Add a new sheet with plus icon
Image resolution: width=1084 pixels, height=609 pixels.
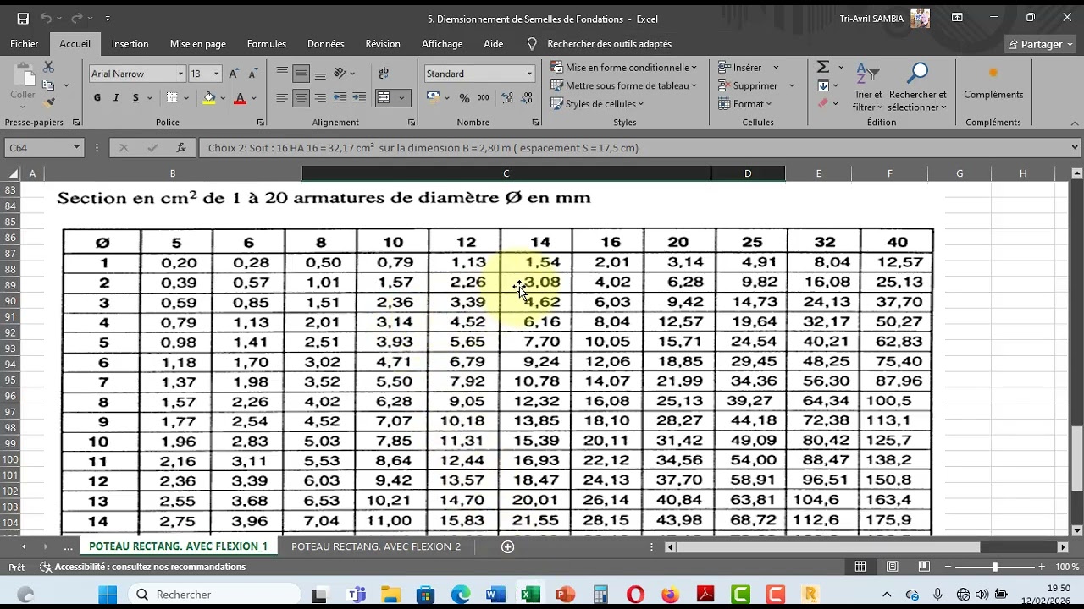pos(508,547)
